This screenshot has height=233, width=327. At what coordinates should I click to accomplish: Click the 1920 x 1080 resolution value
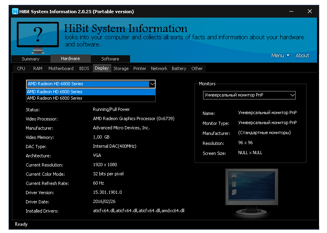(x=105, y=165)
